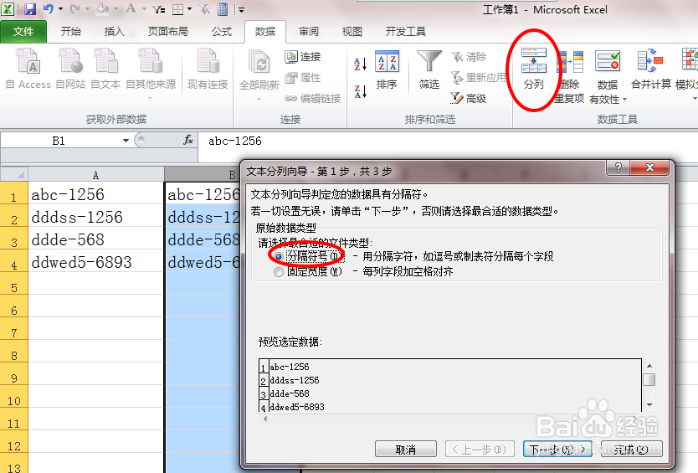Open the Name Box dropdown arrow
This screenshot has width=698, height=473.
point(126,141)
